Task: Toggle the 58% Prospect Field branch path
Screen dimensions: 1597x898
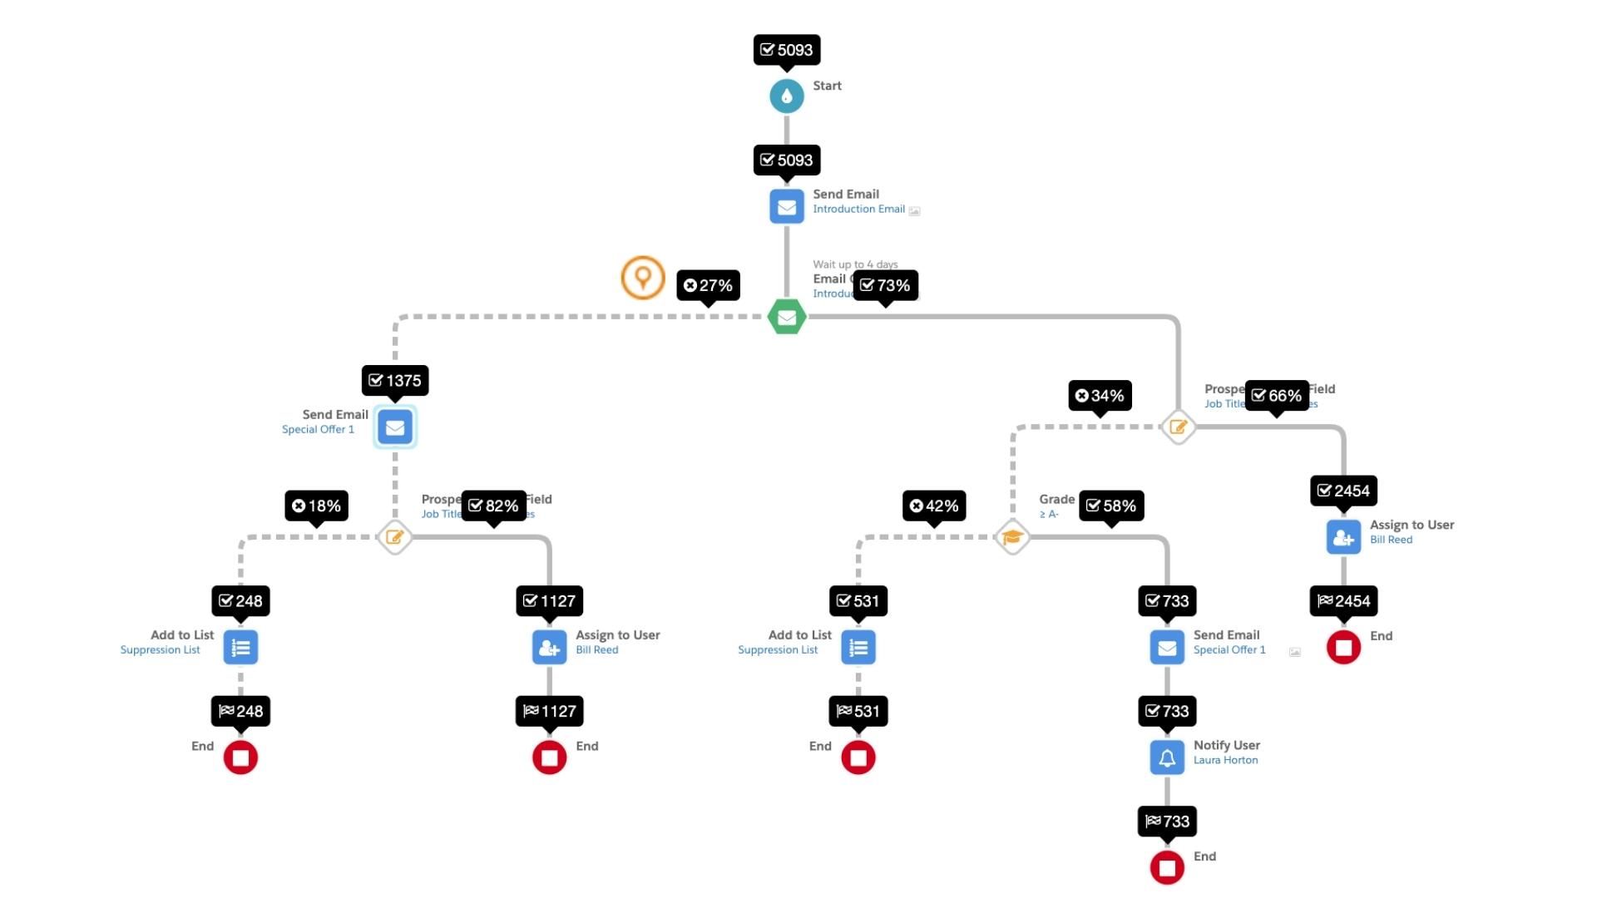Action: coord(1113,505)
